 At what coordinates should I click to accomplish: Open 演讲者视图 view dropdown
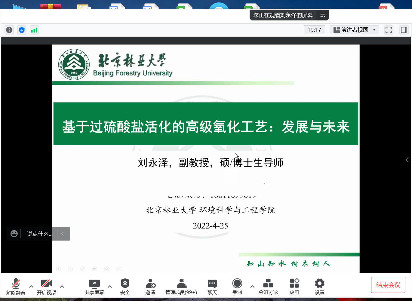(x=354, y=30)
